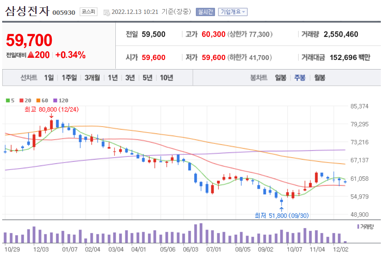Select the 1일 line chart tab
The height and width of the screenshot is (256, 383).
pyautogui.click(x=49, y=78)
